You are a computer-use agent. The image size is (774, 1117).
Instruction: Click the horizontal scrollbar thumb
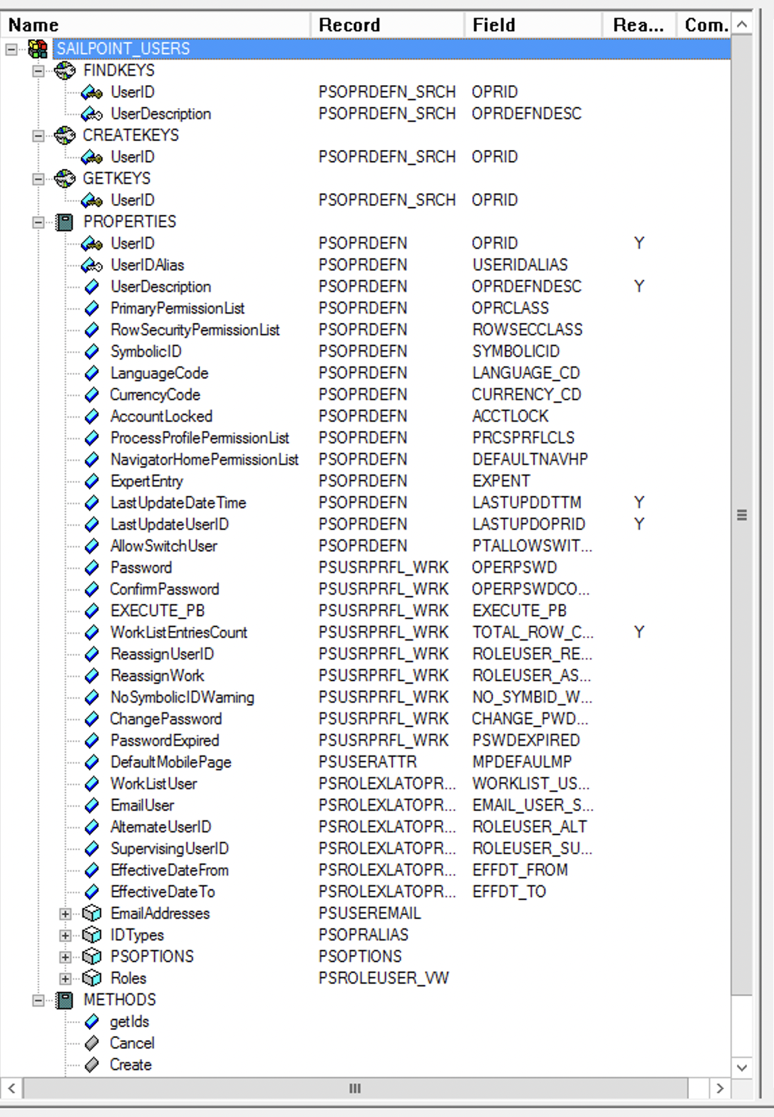355,1088
